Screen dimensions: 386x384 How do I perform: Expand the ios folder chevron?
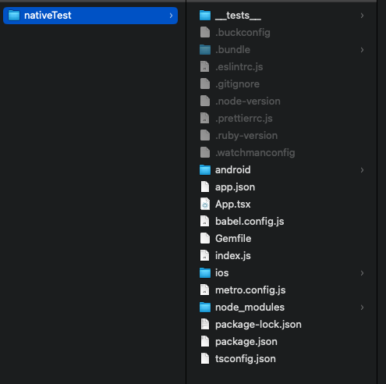362,273
